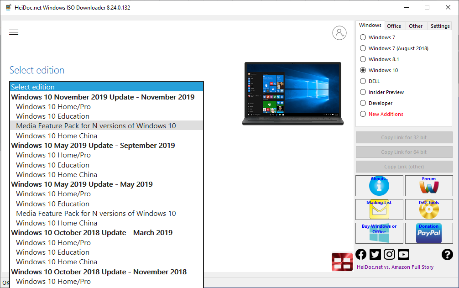Open the YouTube icon
Image resolution: width=459 pixels, height=288 pixels.
point(403,254)
